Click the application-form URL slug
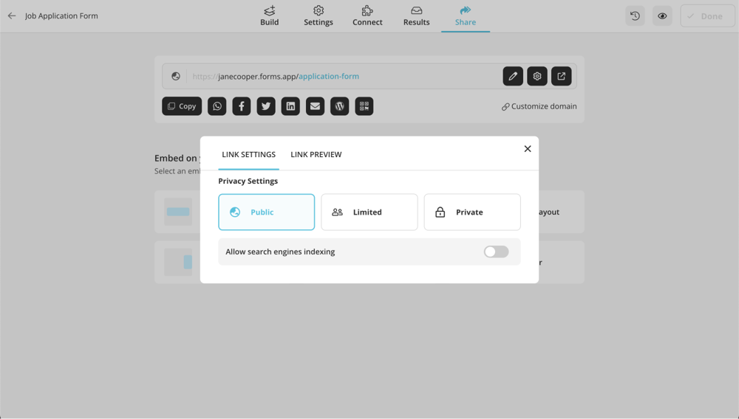739x419 pixels. coord(329,76)
